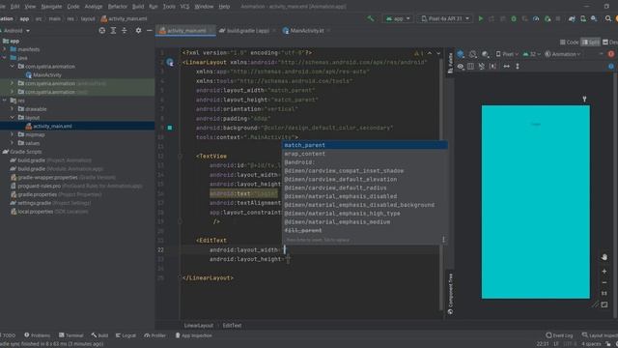Open the Pixel device preview dropdown
Viewport: 618px width, 348px height.
(x=507, y=54)
